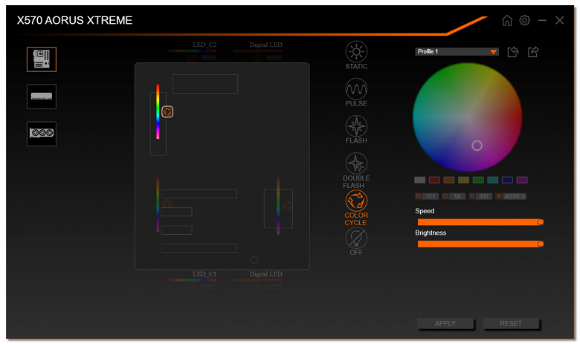Click the top Digital LED sun icon

click(x=257, y=58)
